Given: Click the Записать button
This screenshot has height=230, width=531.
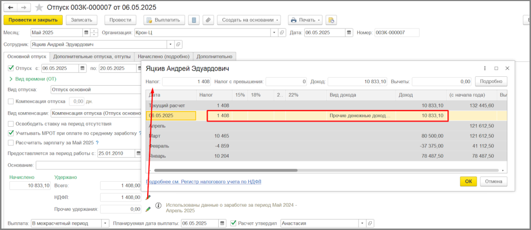Looking at the screenshot, I should tap(81, 20).
